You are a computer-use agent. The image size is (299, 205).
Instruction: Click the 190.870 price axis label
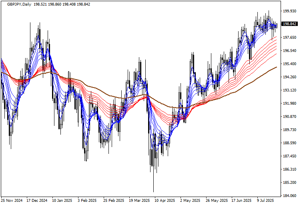pos(289,117)
